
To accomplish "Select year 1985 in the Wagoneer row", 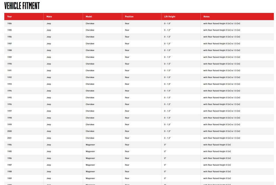I will click(9, 151).
